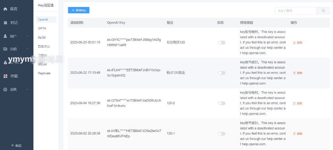Open the 首页 home icon in sidebar
Screen dimensions: 333x150
pos(5,9)
